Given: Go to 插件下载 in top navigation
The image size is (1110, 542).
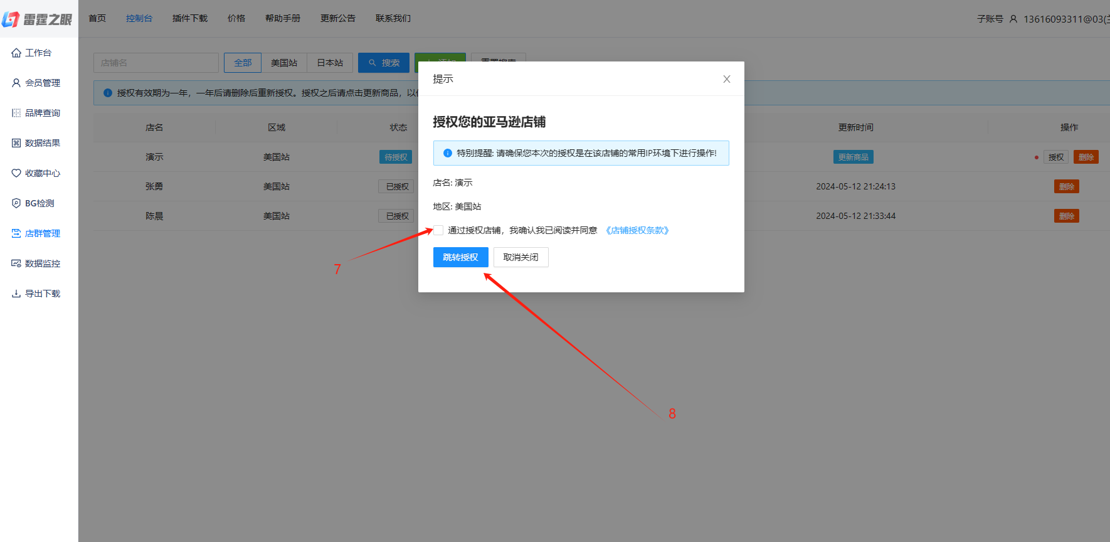Looking at the screenshot, I should click(x=189, y=18).
